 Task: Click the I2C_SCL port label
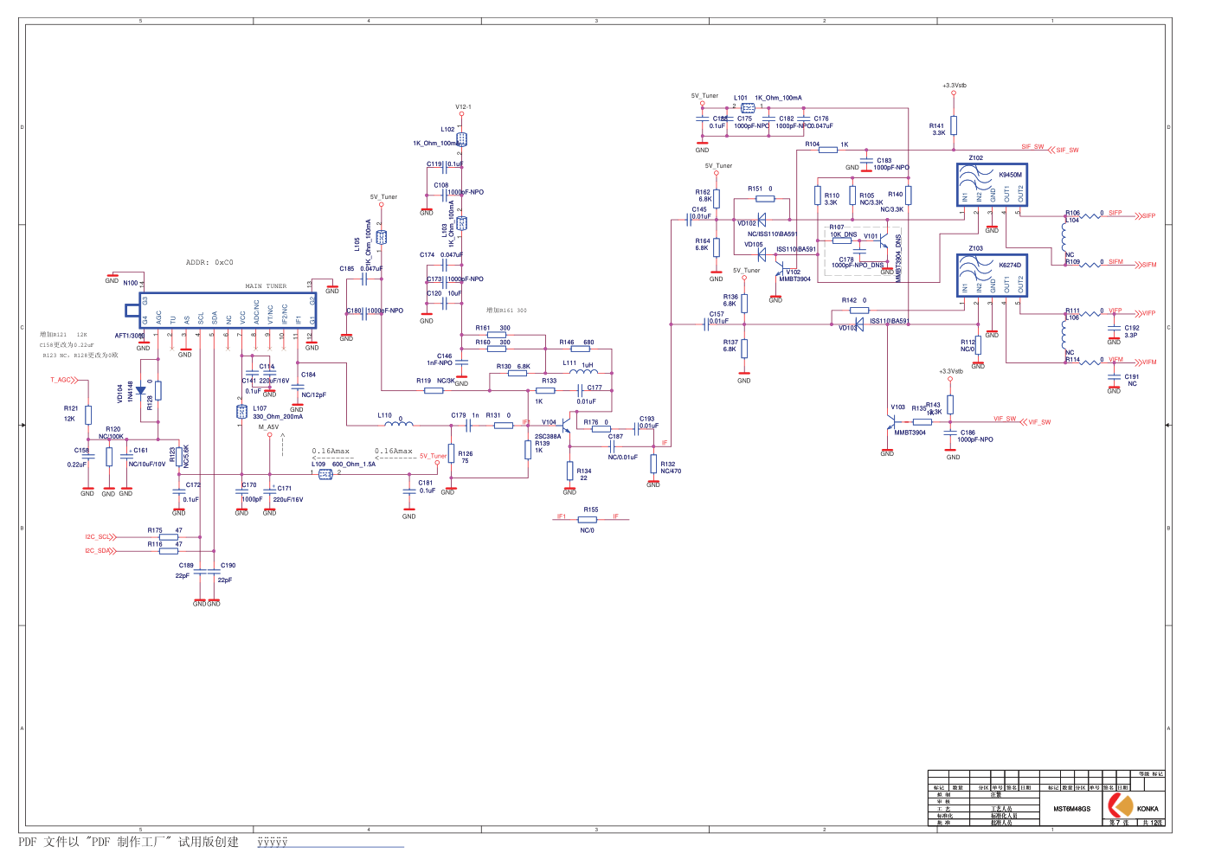97,537
